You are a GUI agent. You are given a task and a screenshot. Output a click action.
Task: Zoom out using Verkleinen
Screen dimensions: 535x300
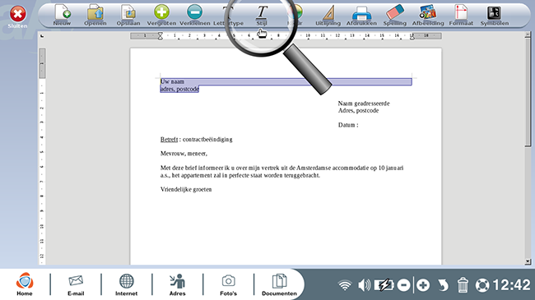pyautogui.click(x=195, y=16)
